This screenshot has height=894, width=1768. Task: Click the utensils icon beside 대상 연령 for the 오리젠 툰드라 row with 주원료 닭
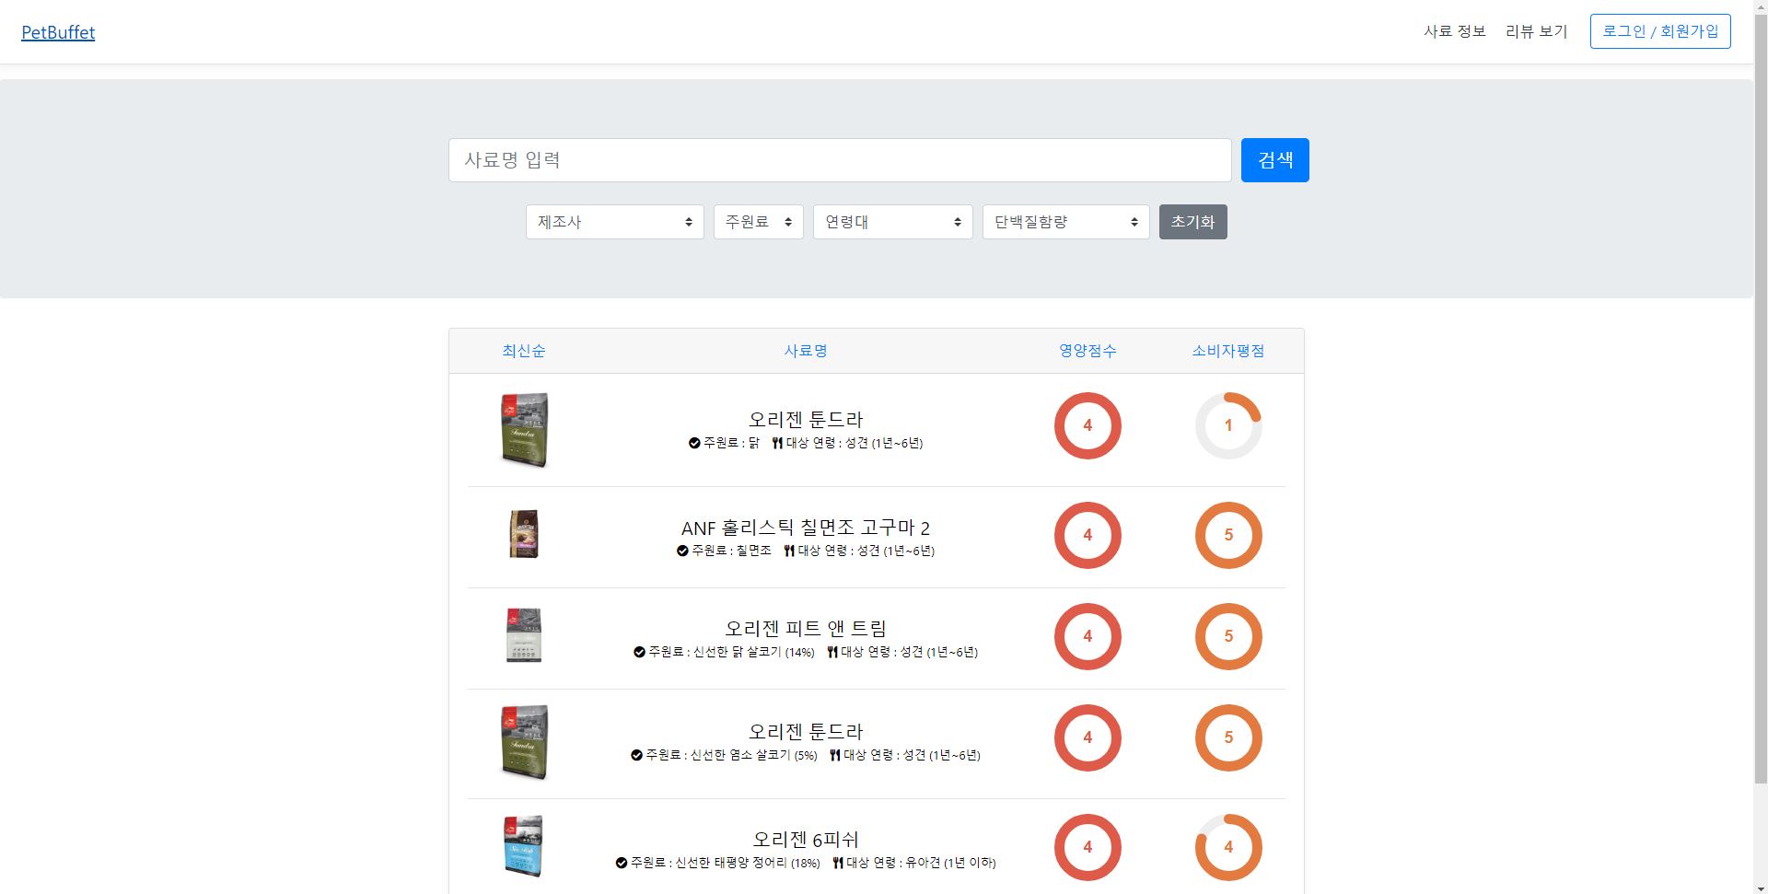click(777, 443)
